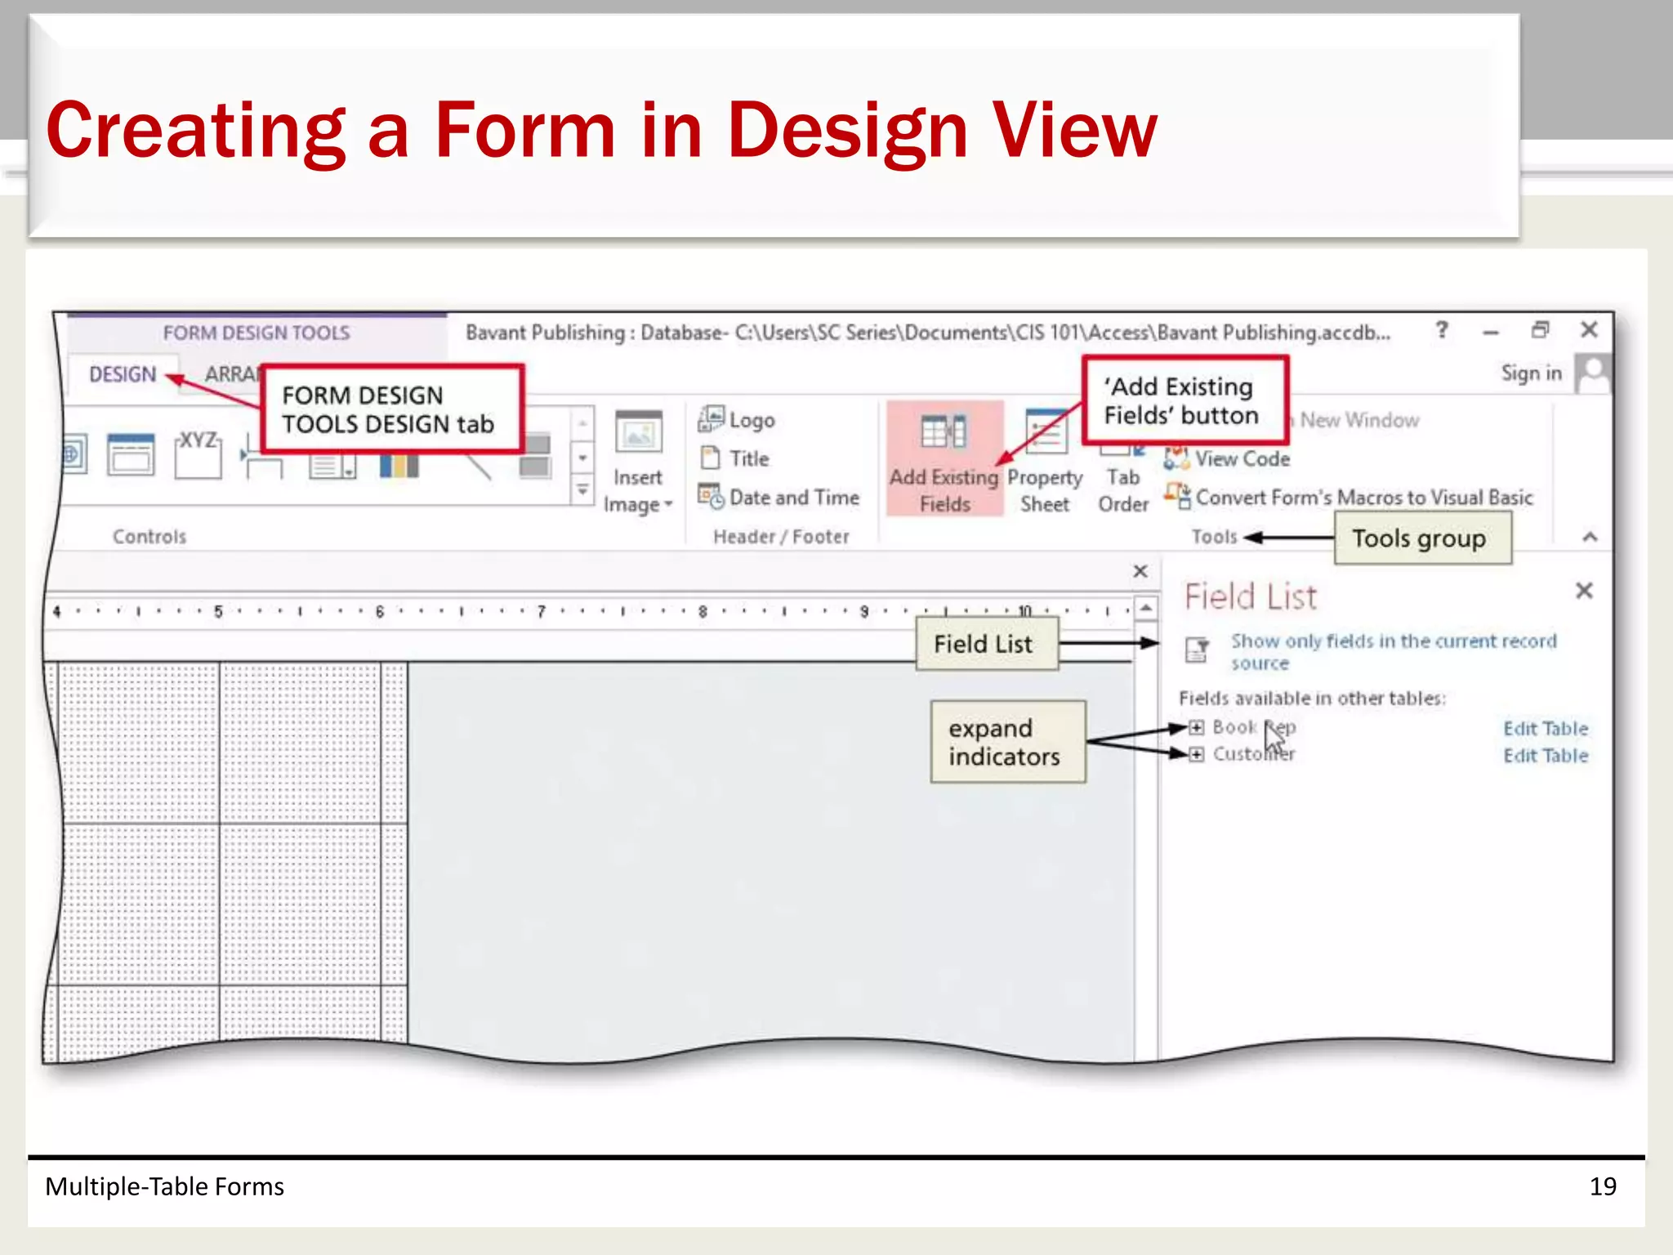
Task: Click View Code in Tools group
Action: pos(1227,458)
